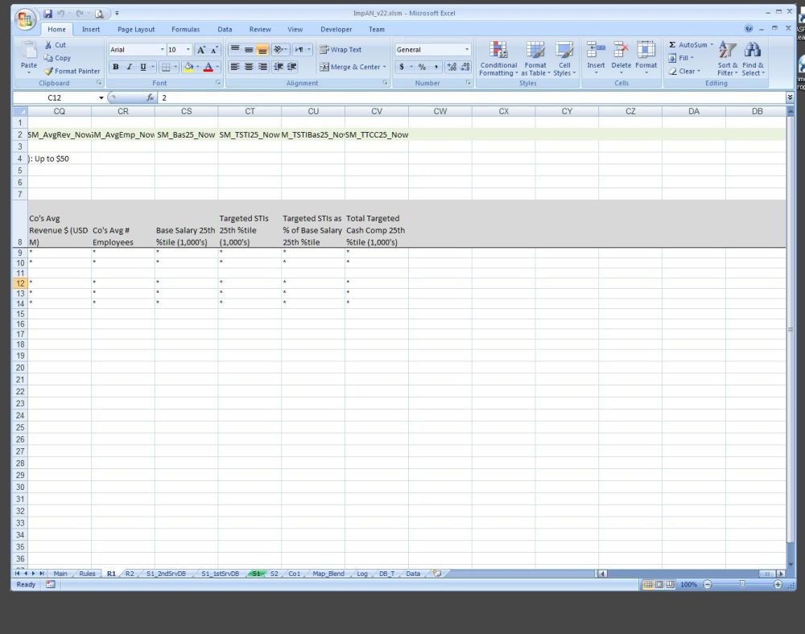This screenshot has width=805, height=634.
Task: Toggle Italic formatting
Action: click(x=129, y=67)
